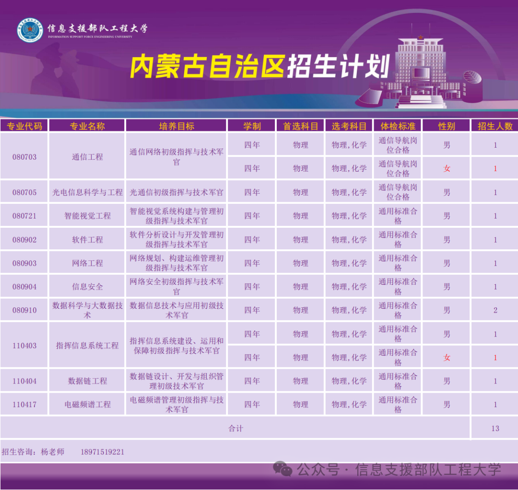Viewport: 518px width, 490px height.
Task: Click the 性别 column header
Action: (x=447, y=126)
